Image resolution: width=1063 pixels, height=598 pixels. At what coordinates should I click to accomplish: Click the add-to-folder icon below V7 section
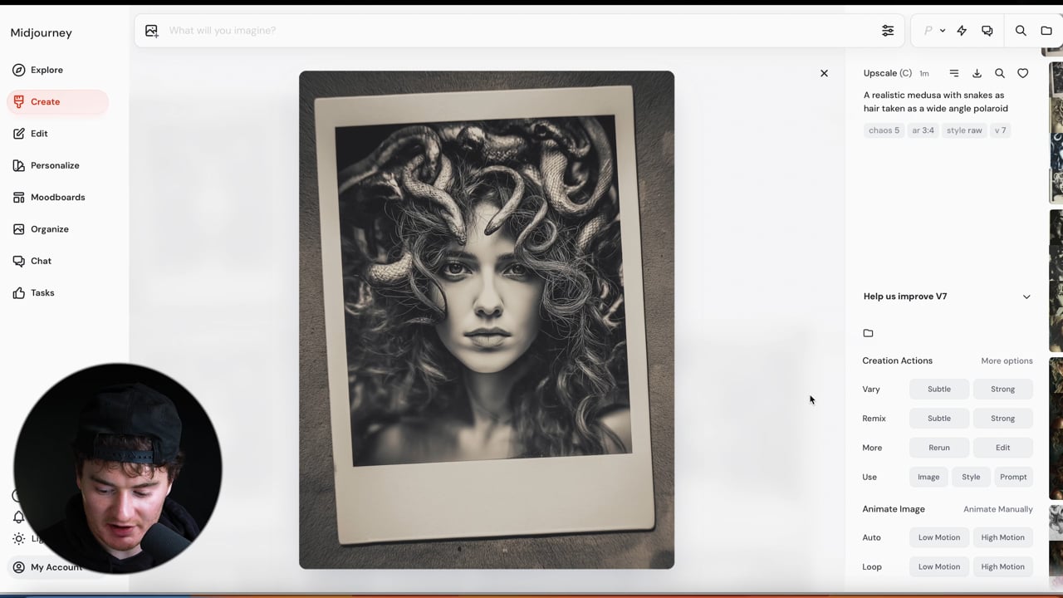pyautogui.click(x=868, y=333)
